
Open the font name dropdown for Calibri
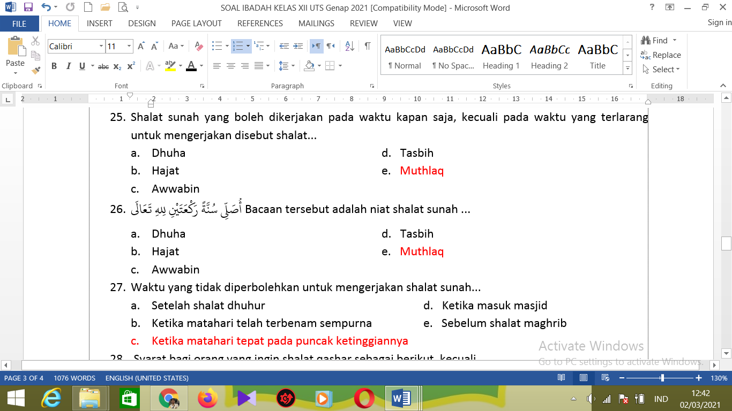[x=101, y=47]
